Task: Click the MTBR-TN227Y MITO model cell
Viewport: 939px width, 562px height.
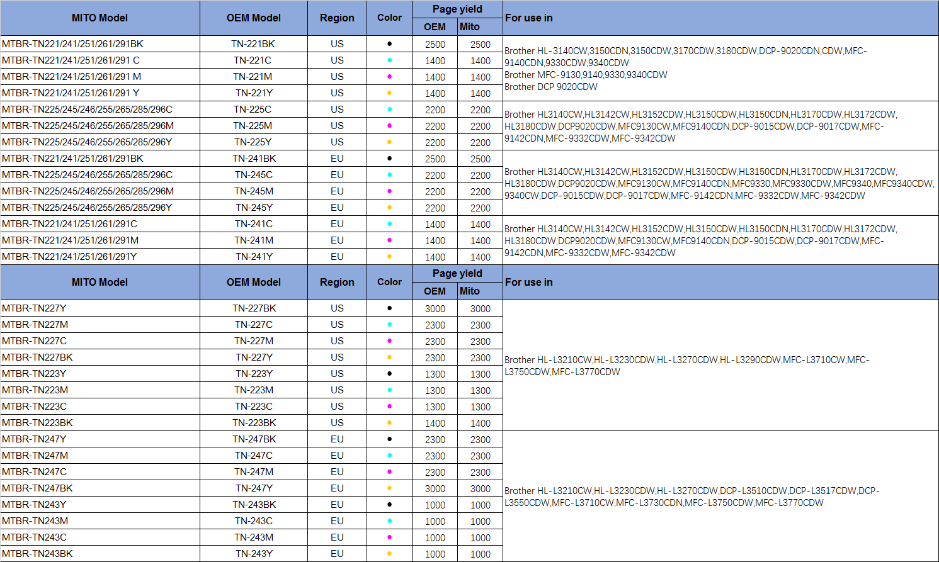Action: pyautogui.click(x=100, y=308)
